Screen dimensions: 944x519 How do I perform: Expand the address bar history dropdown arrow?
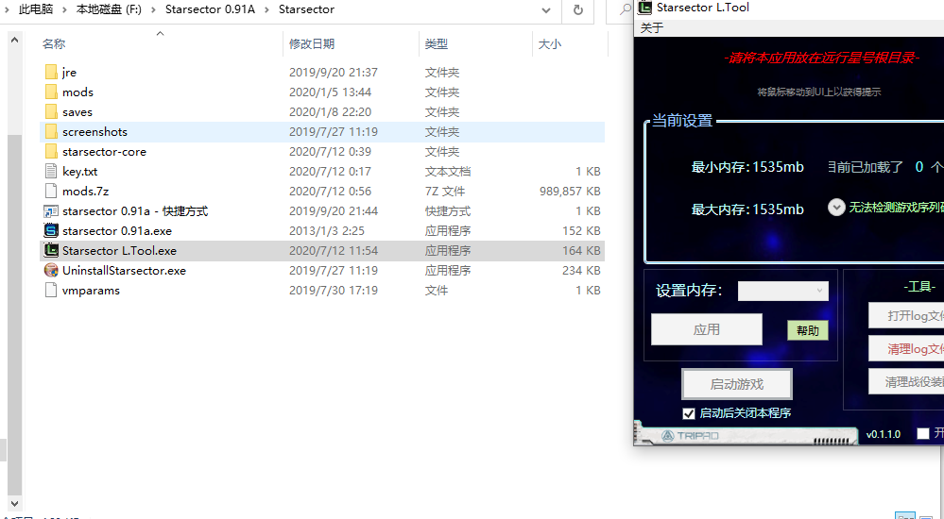coord(546,10)
